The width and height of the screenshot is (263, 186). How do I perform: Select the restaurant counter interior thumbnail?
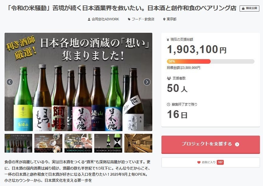point(138,143)
